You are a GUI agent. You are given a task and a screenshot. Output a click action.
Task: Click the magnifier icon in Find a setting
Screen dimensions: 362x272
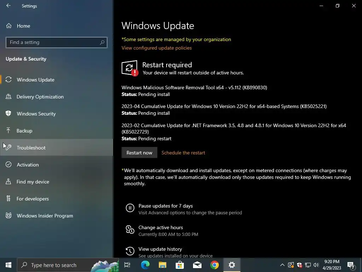point(102,42)
